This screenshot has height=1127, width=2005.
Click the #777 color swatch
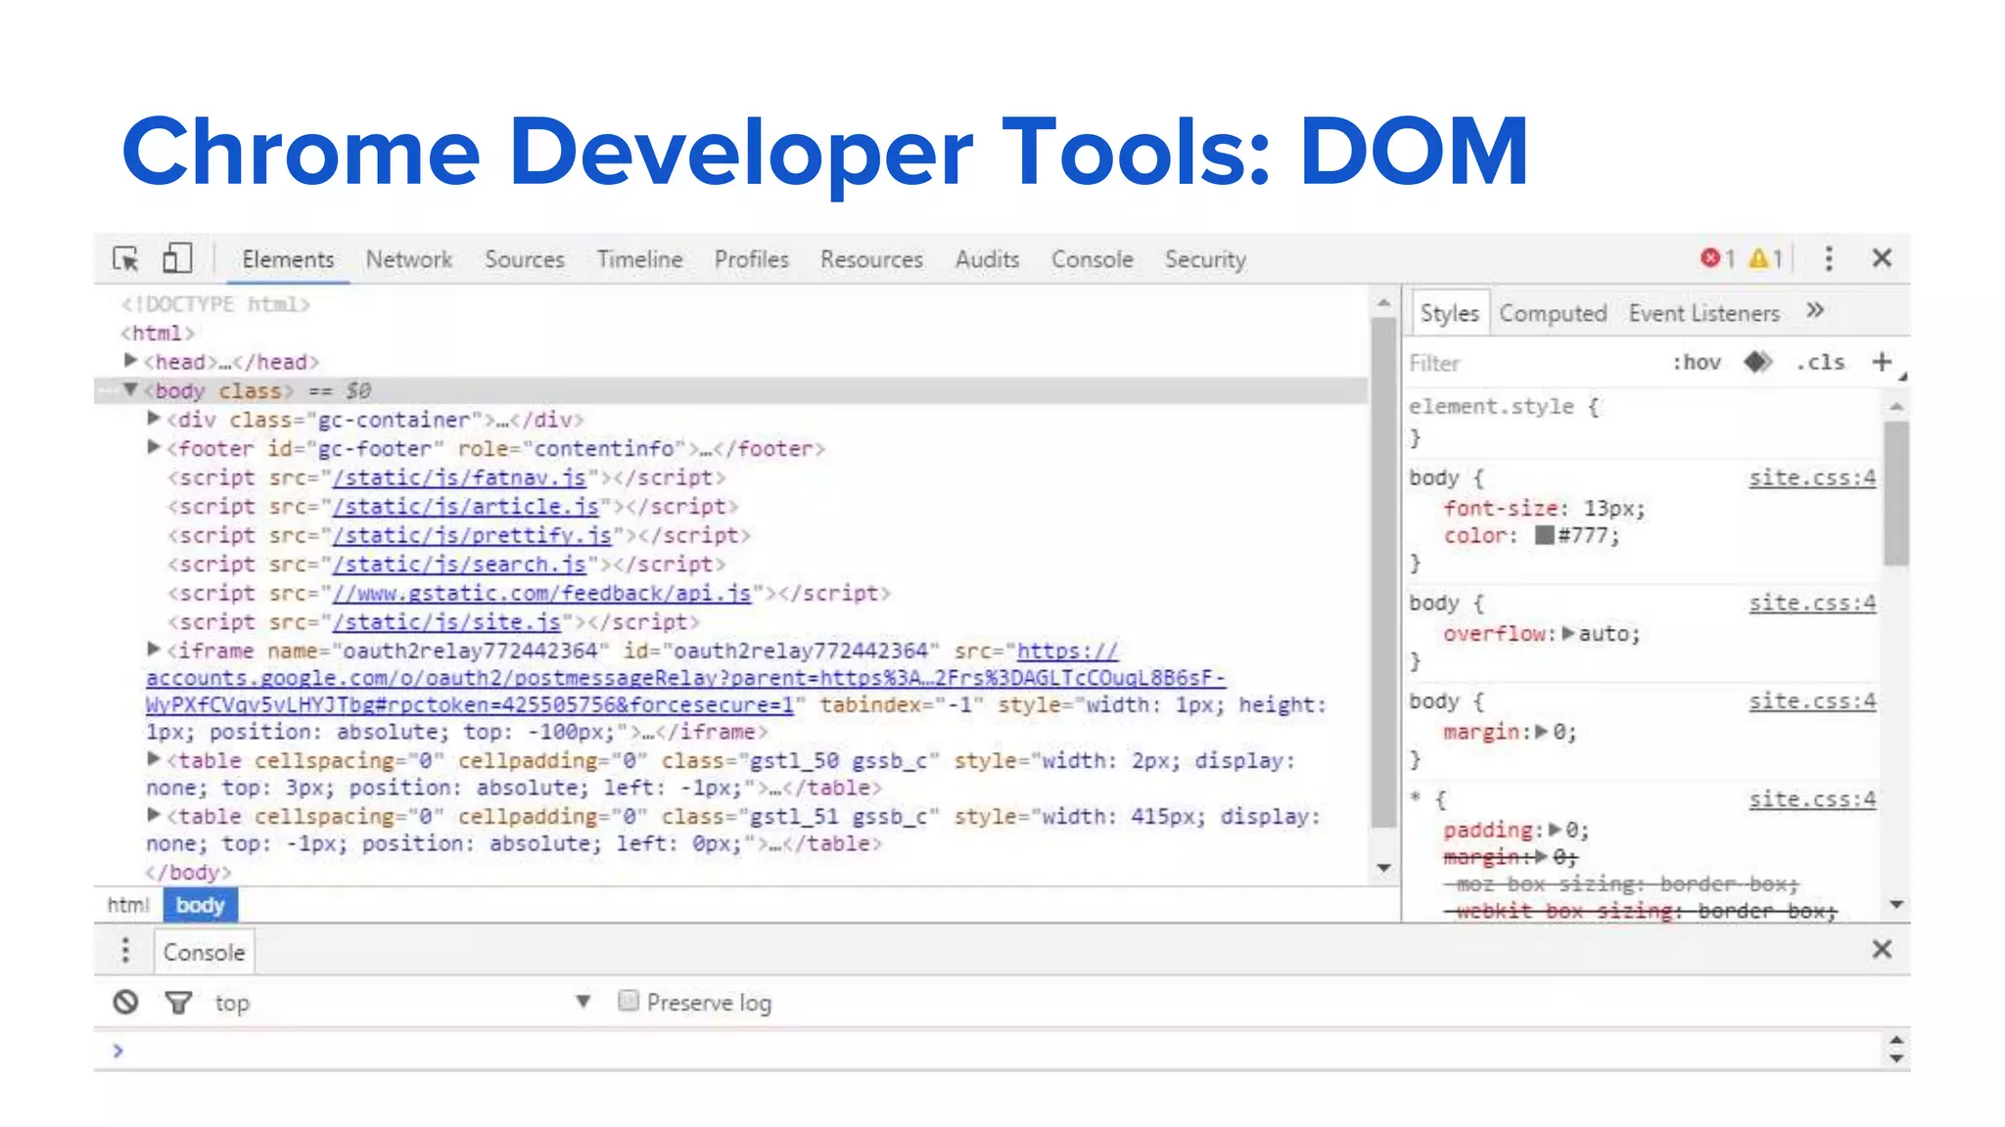(1544, 535)
